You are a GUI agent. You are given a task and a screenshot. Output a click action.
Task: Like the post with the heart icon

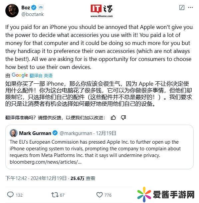(x=99, y=195)
